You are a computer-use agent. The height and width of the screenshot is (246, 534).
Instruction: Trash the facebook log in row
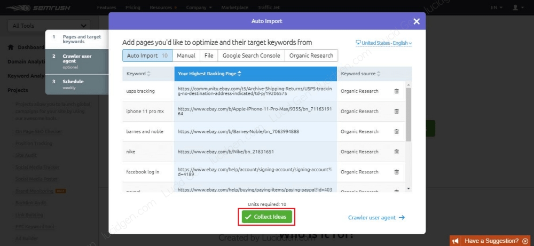point(396,172)
